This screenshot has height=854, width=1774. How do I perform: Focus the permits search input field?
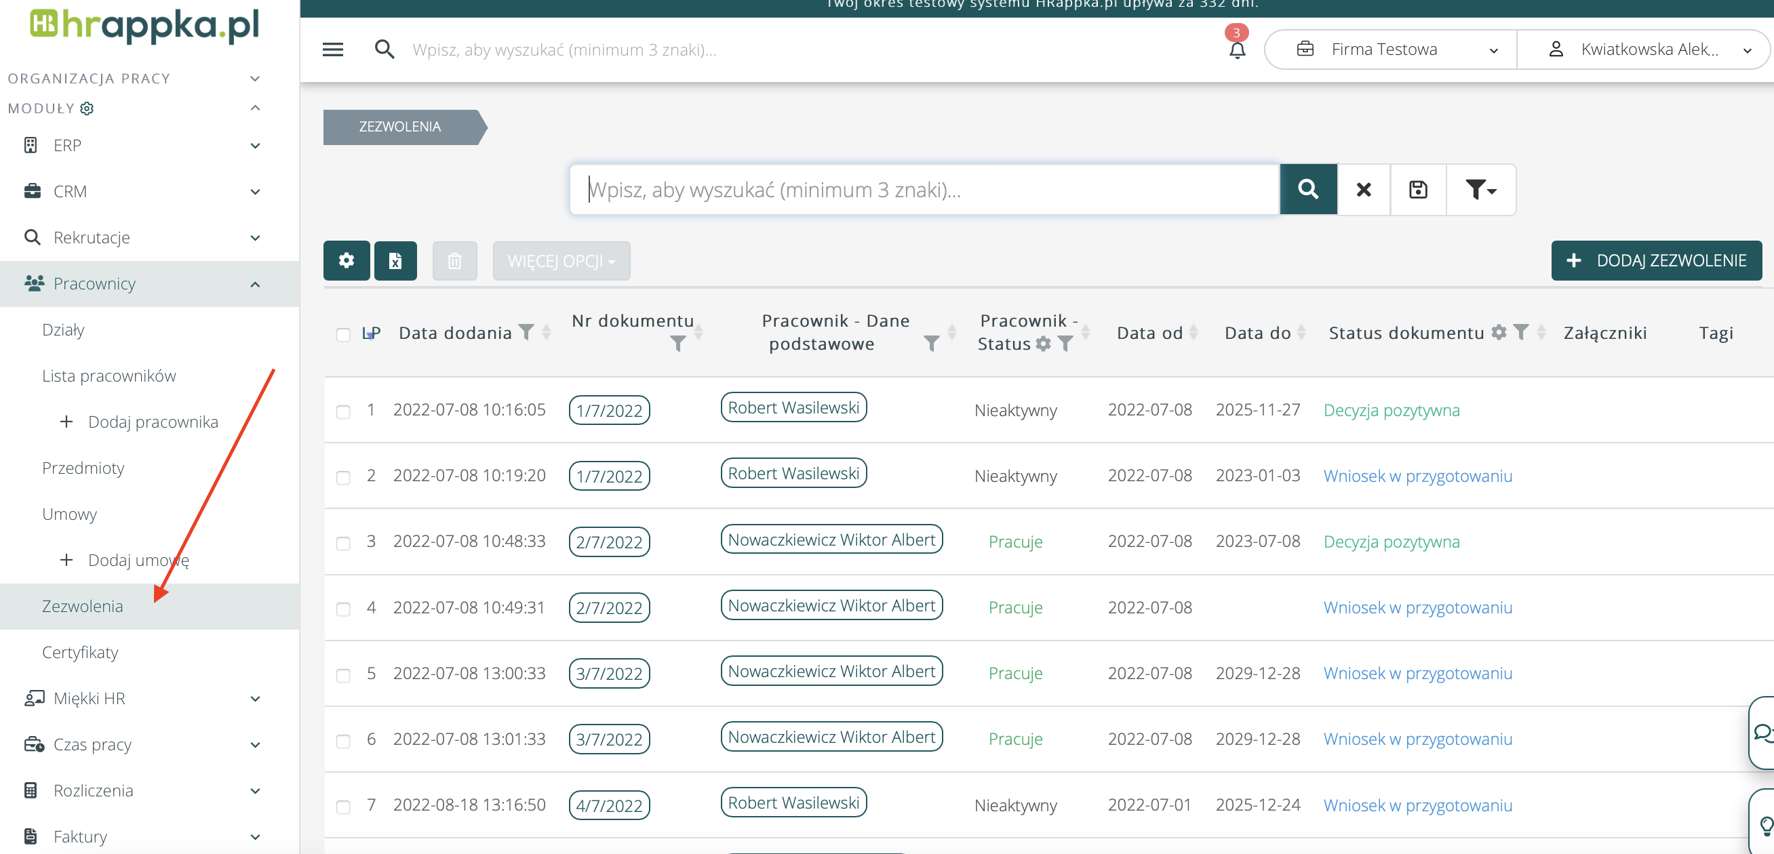[923, 189]
